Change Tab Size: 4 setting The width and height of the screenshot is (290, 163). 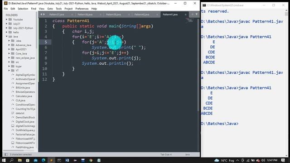[x=166, y=154]
